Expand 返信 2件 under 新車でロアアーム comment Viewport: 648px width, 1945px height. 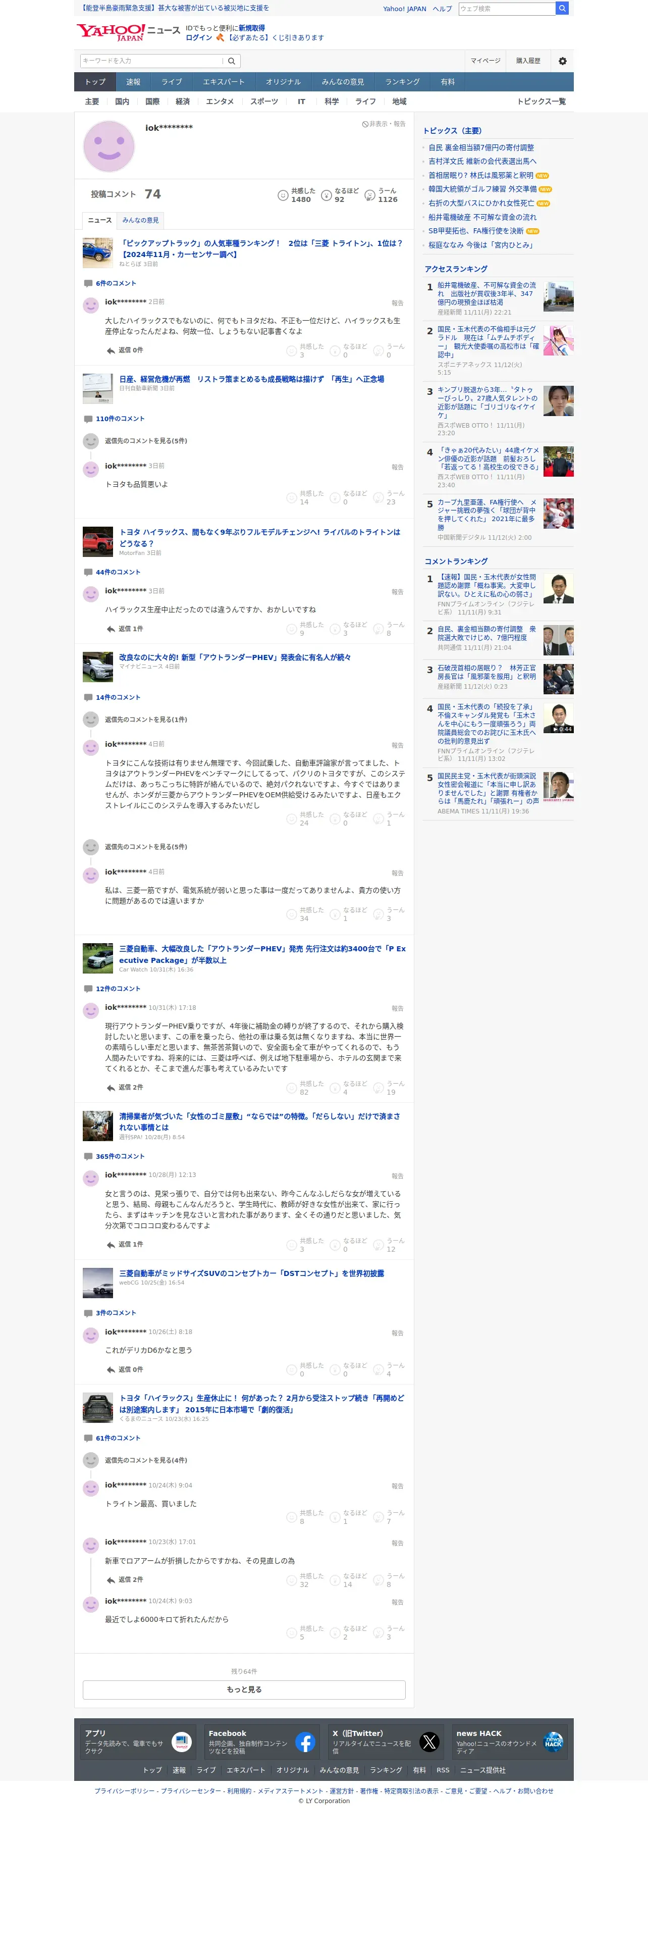[x=125, y=1579]
